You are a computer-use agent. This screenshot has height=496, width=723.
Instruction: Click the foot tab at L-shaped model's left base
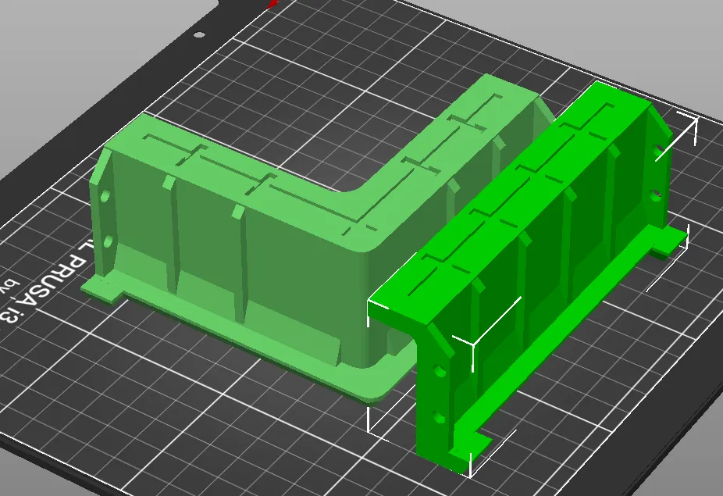[102, 289]
